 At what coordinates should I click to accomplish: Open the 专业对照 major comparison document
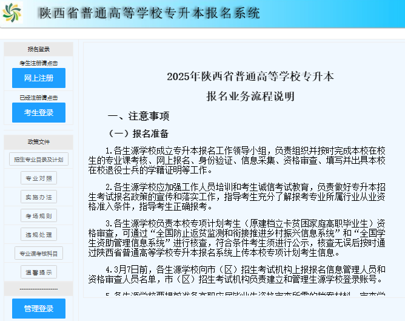[x=39, y=178]
